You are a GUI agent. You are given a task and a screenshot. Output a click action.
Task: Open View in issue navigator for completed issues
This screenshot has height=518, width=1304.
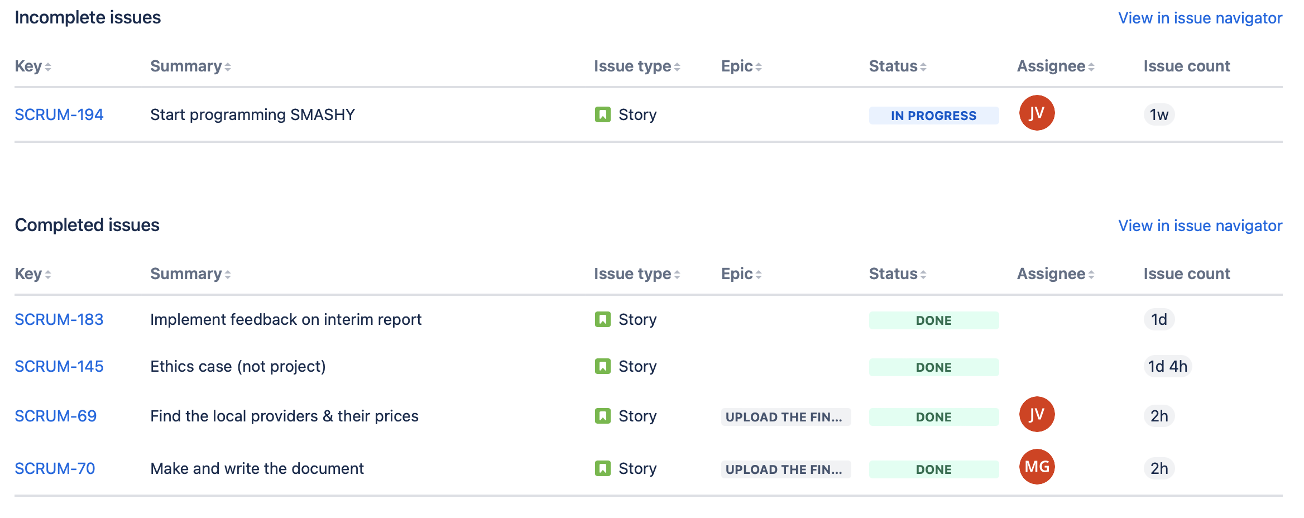pyautogui.click(x=1200, y=226)
